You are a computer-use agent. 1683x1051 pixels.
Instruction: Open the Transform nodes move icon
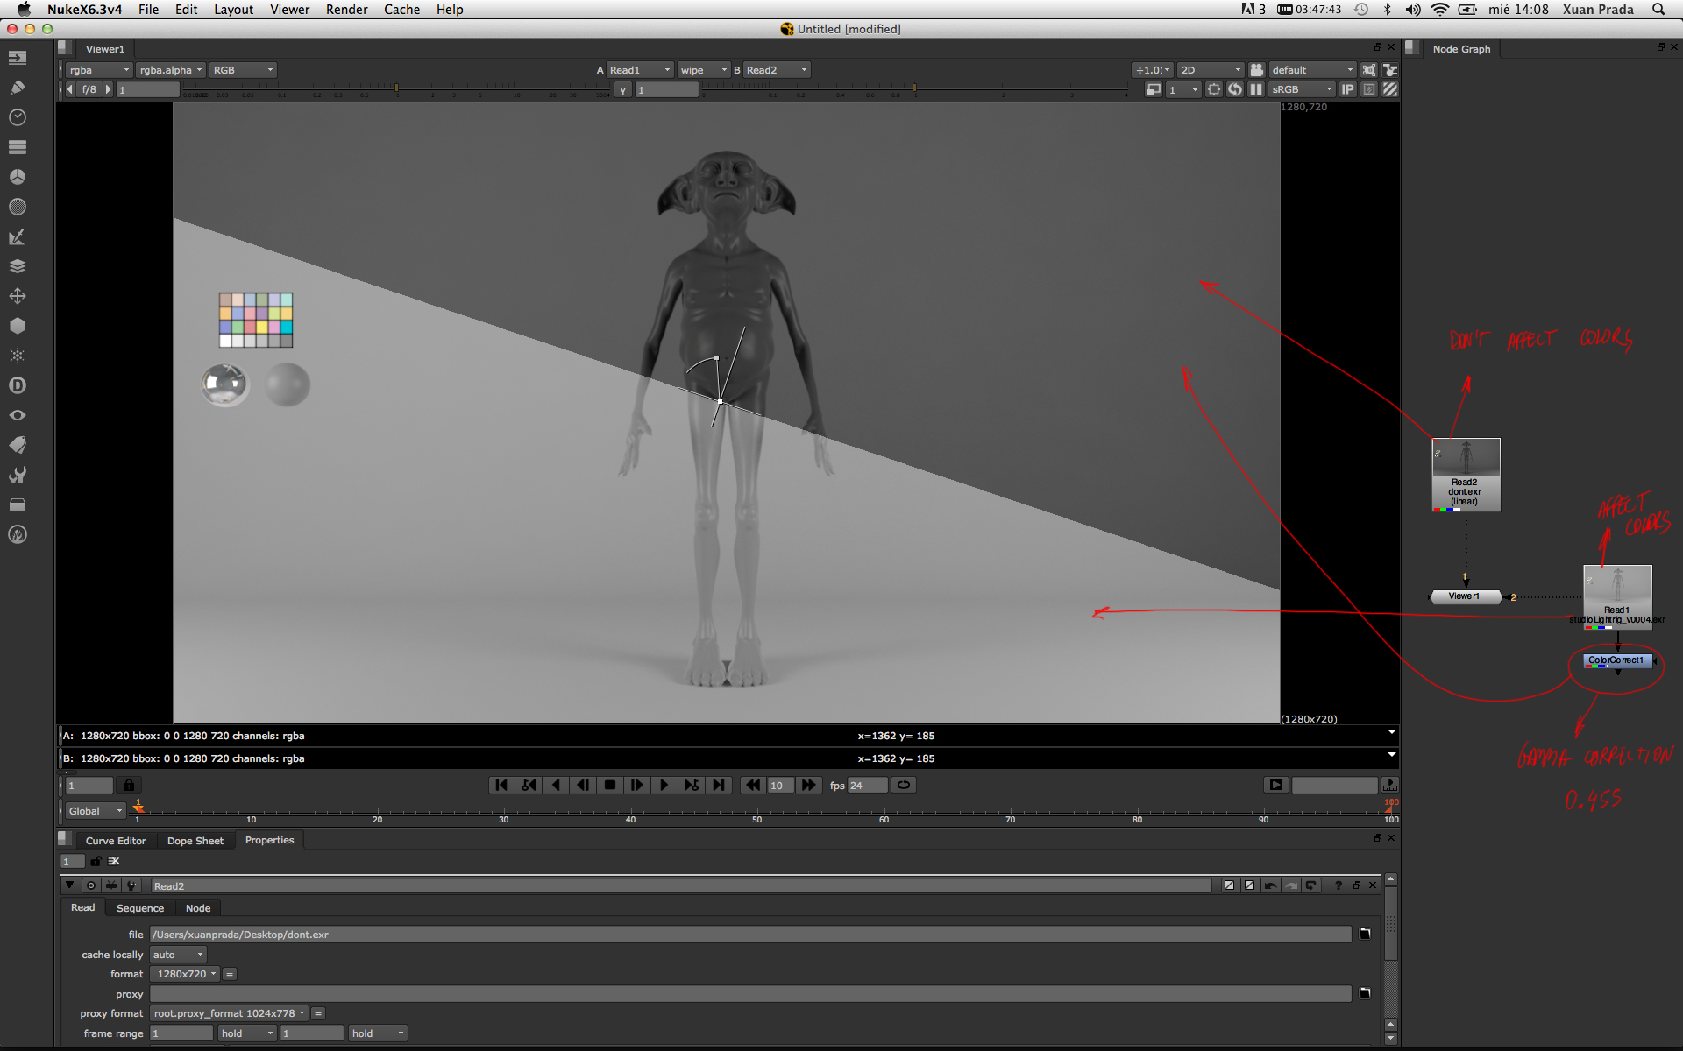click(18, 296)
